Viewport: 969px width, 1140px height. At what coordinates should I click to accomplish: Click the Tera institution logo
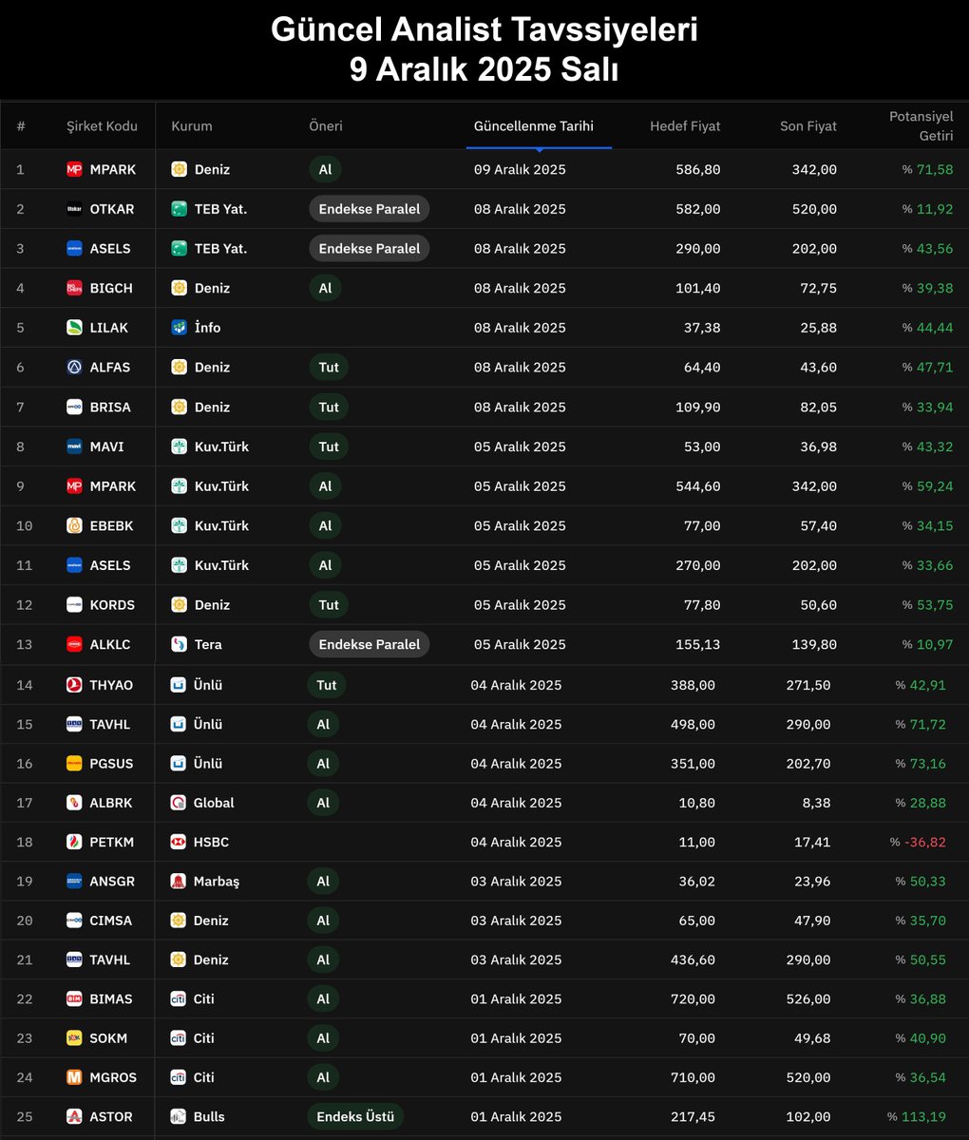179,644
